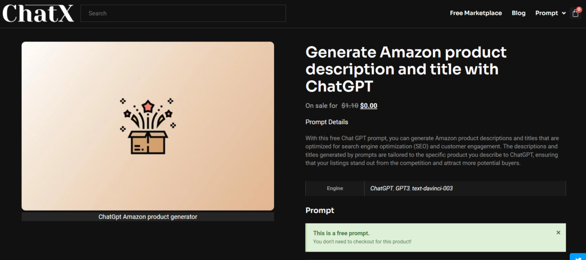Select the ChatGPT engine link

381,188
